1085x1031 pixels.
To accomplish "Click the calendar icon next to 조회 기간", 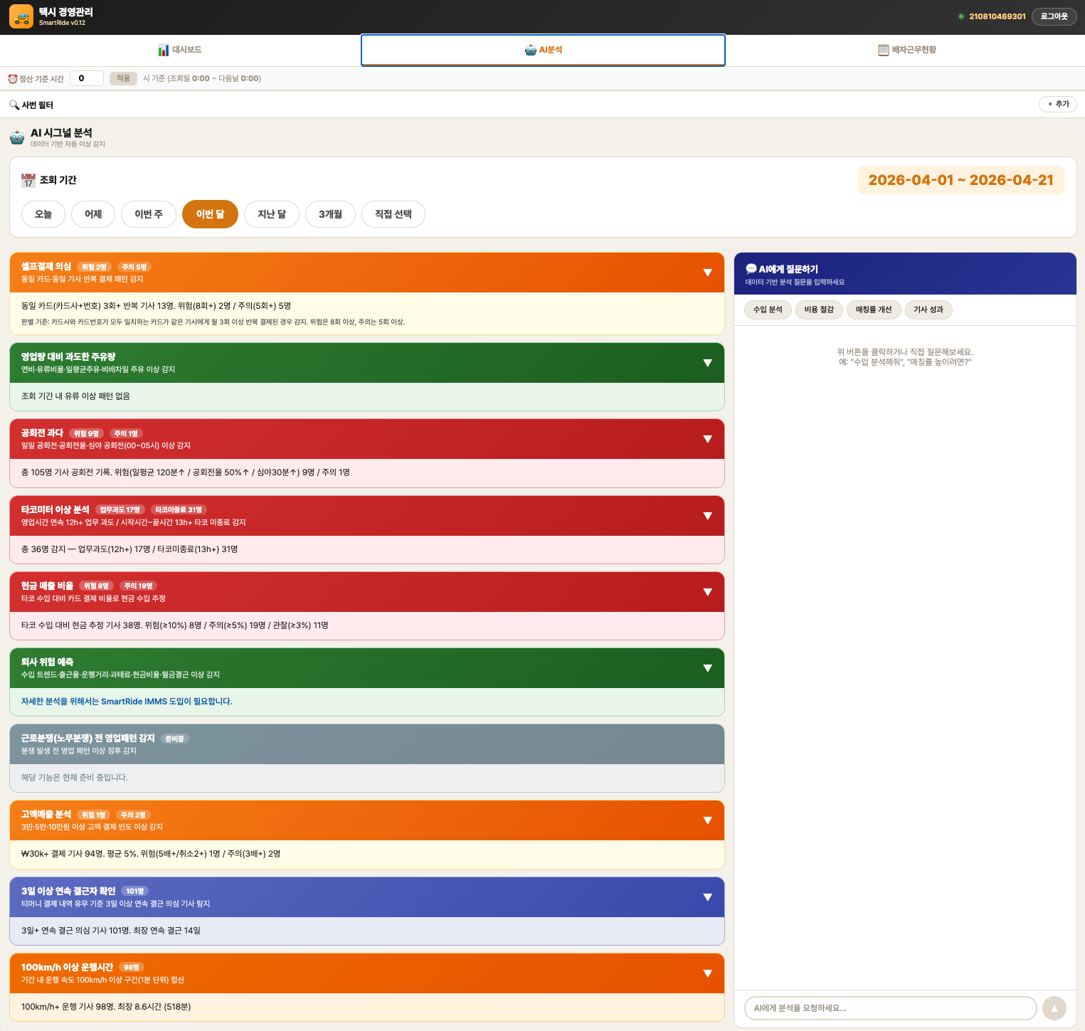I will [28, 181].
